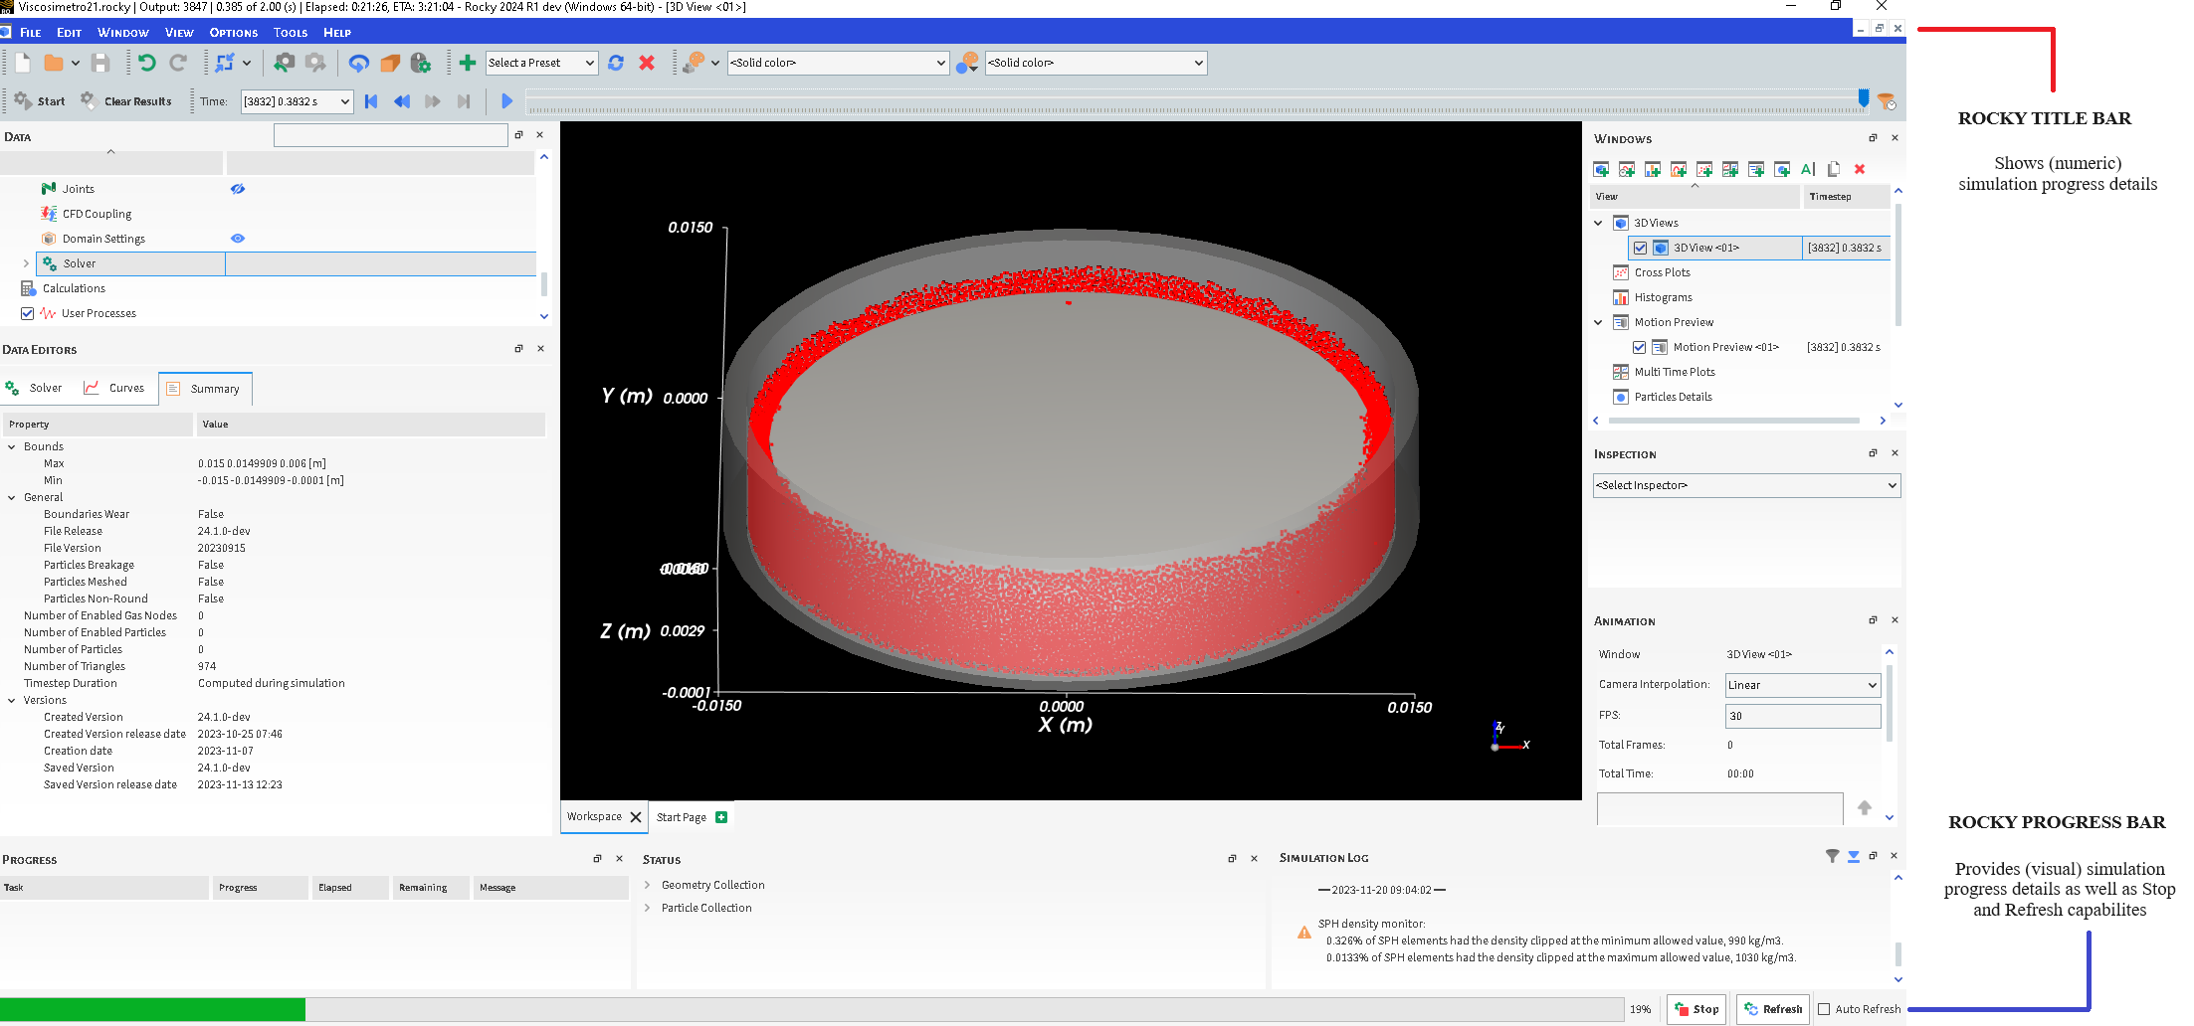Click the rename window text icon

click(1808, 169)
